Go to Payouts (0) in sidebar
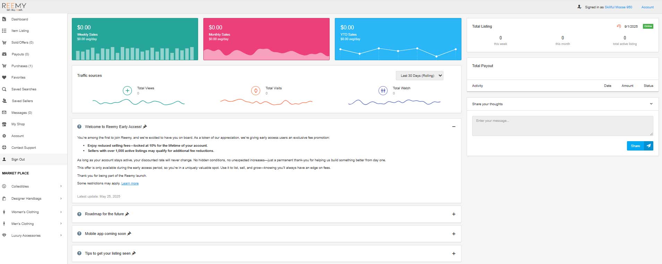Viewport: 662px width, 264px height. tap(20, 54)
